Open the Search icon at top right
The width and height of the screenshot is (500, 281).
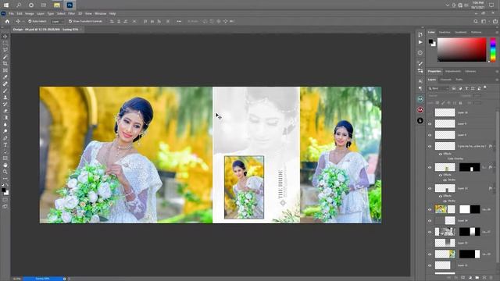tap(476, 21)
